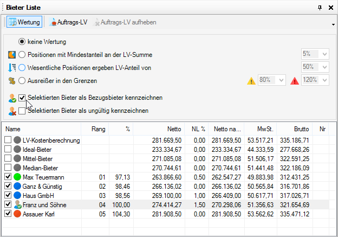
Task: Sort by the Netto column header
Action: tap(159, 129)
